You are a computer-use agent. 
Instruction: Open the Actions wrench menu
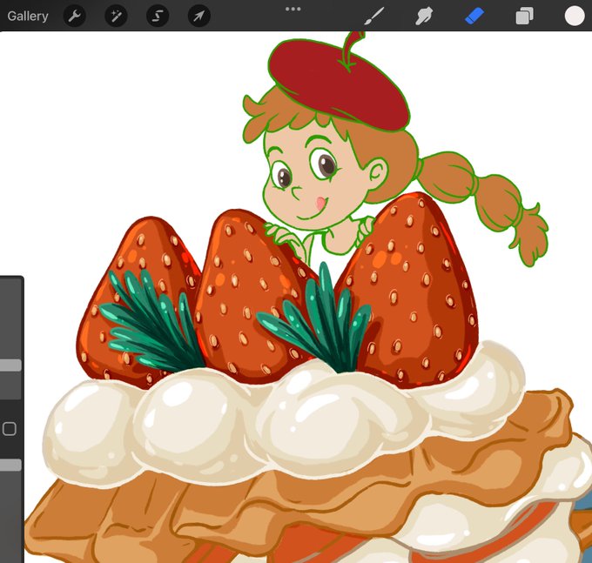click(74, 17)
